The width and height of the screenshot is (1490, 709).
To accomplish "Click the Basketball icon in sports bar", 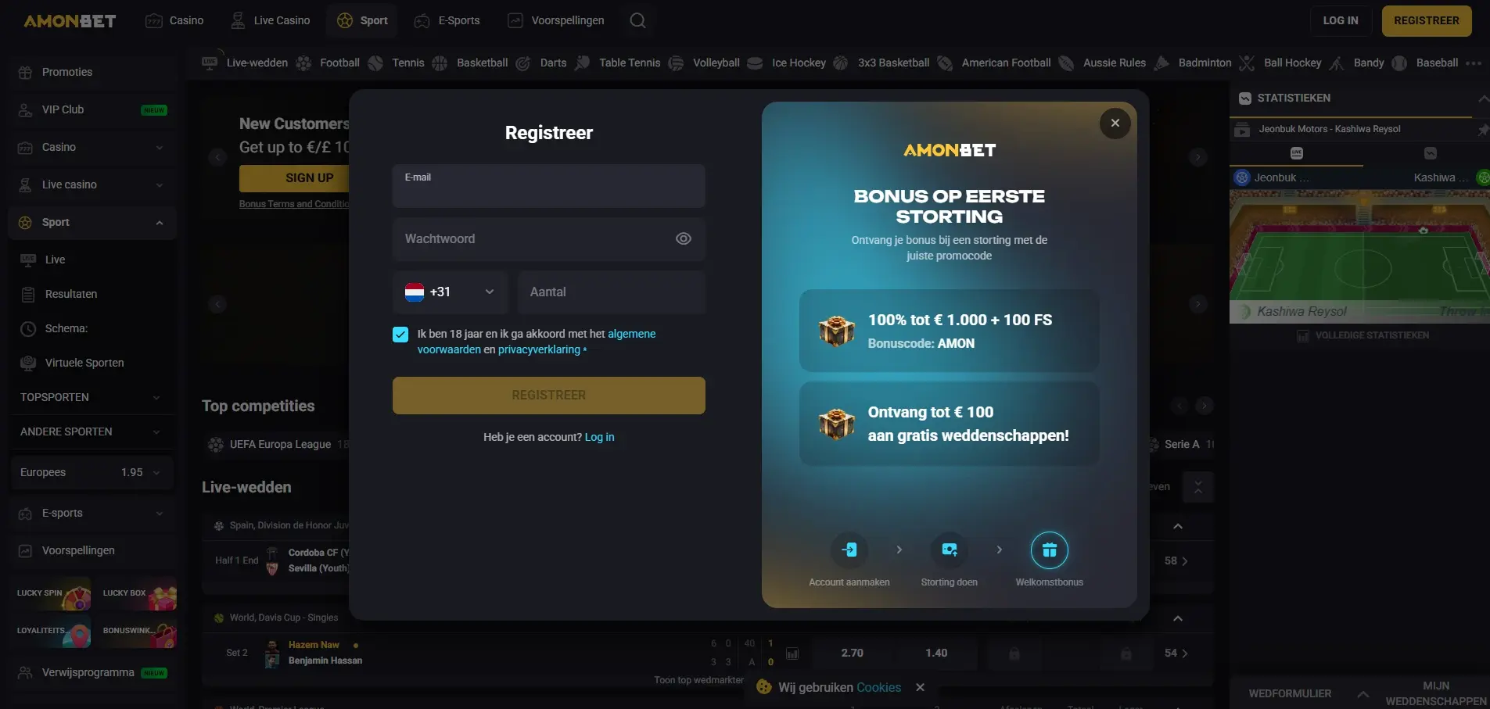I will [x=440, y=63].
